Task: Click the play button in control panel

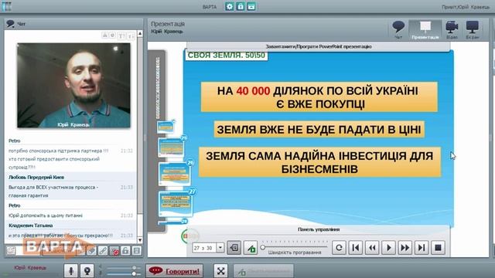Action: (388, 248)
